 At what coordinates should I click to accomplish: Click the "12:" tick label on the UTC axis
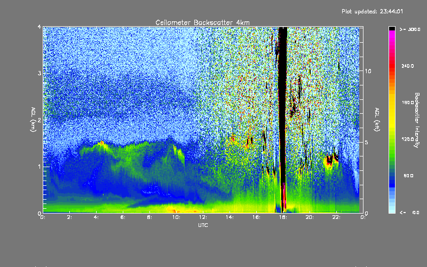tap(203, 217)
